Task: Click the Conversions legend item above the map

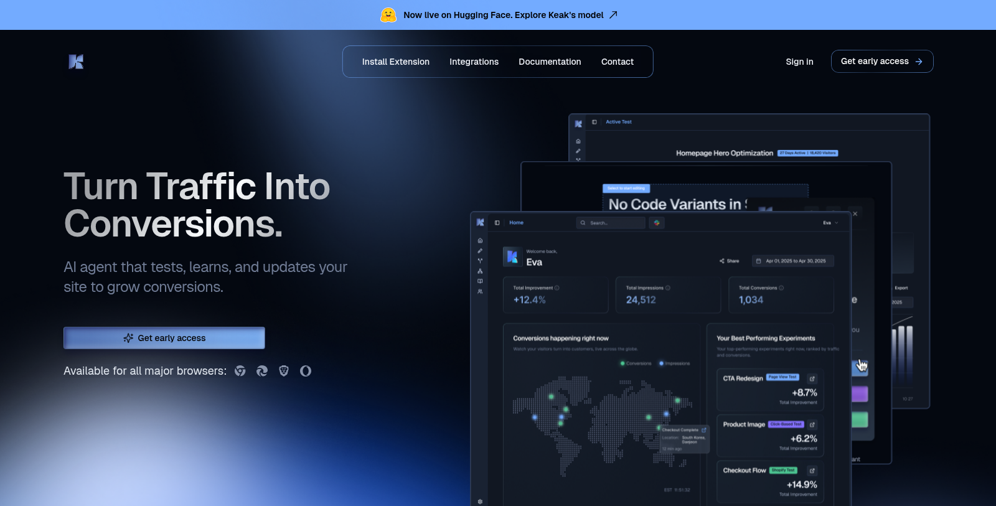Action: click(636, 363)
